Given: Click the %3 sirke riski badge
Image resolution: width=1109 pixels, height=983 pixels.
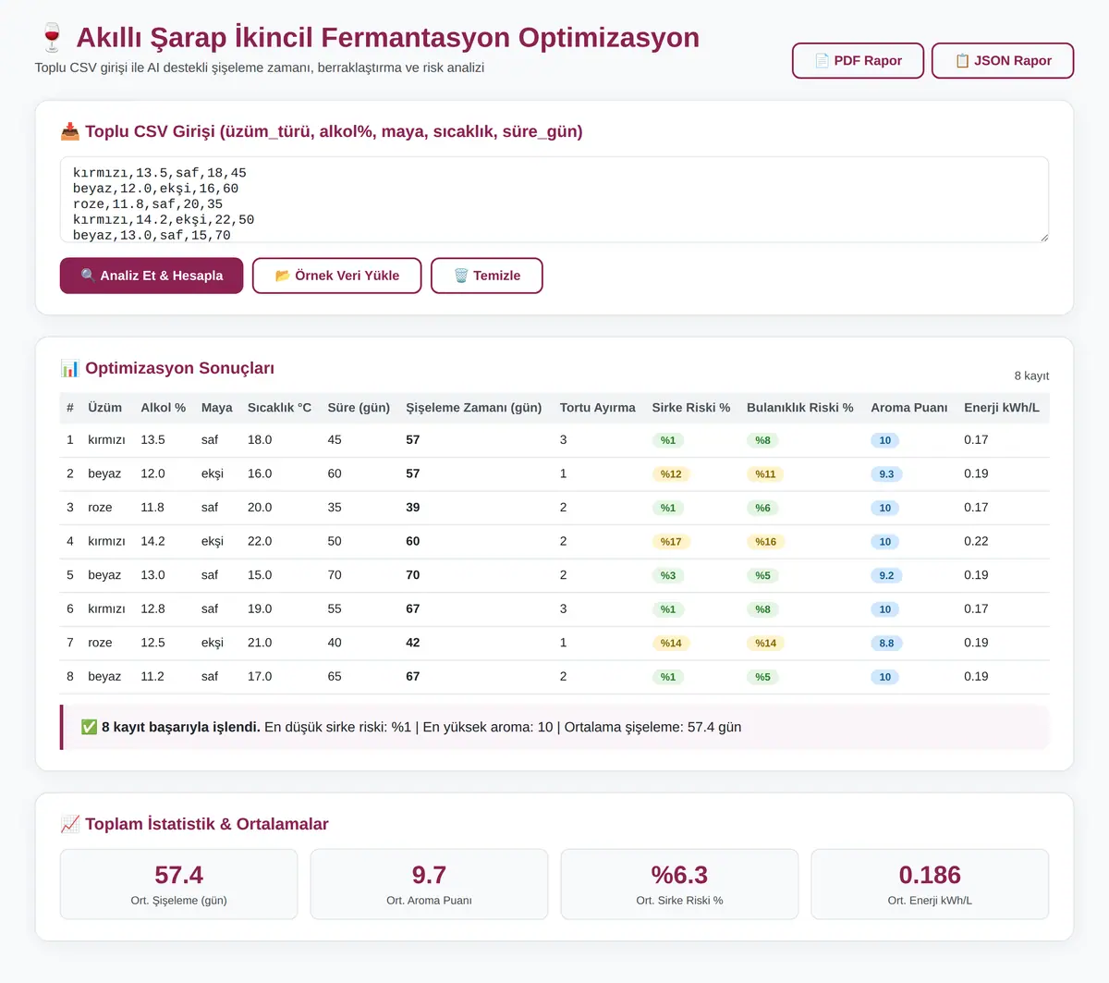Looking at the screenshot, I should (668, 576).
